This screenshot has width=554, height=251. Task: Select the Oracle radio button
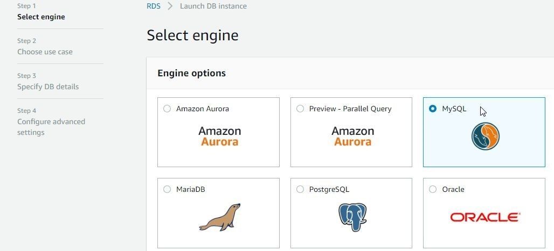[x=432, y=189]
